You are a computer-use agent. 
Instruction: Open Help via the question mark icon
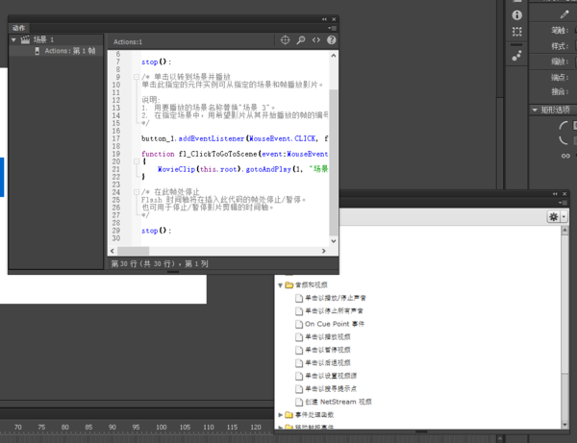click(x=332, y=40)
